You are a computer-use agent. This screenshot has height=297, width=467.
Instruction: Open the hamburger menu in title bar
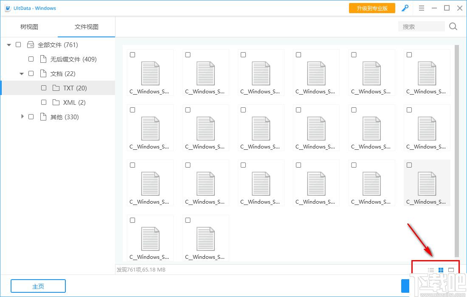point(422,8)
